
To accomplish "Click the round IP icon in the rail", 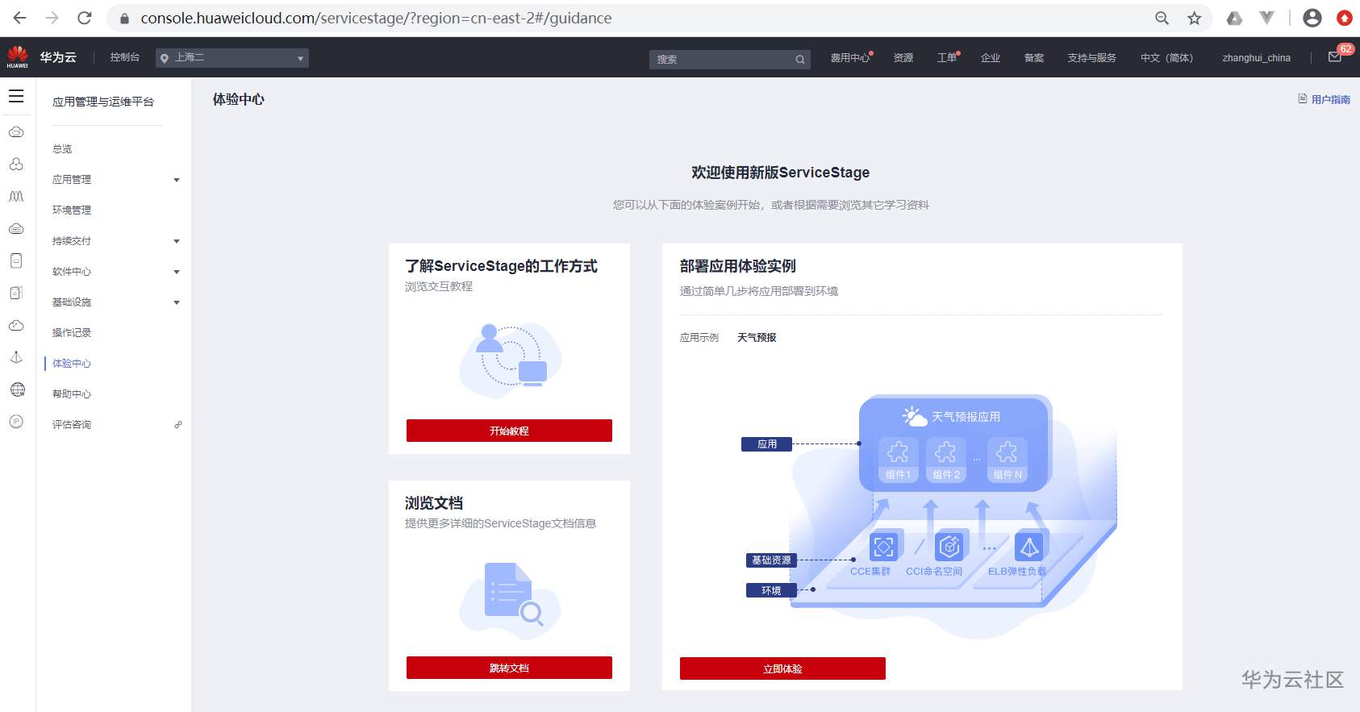I will pos(16,422).
